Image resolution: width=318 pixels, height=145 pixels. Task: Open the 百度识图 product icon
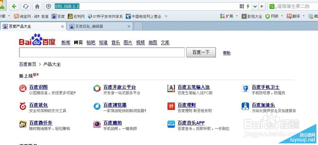[x=23, y=89]
